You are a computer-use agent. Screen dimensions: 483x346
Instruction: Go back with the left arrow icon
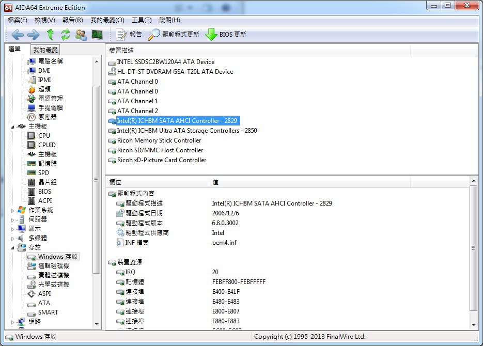pos(18,35)
